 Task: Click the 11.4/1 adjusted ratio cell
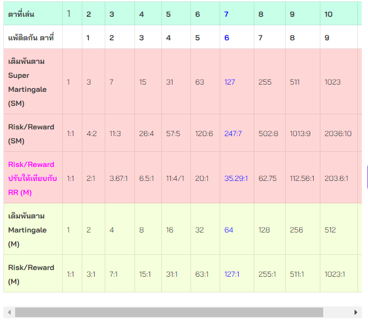pyautogui.click(x=175, y=178)
